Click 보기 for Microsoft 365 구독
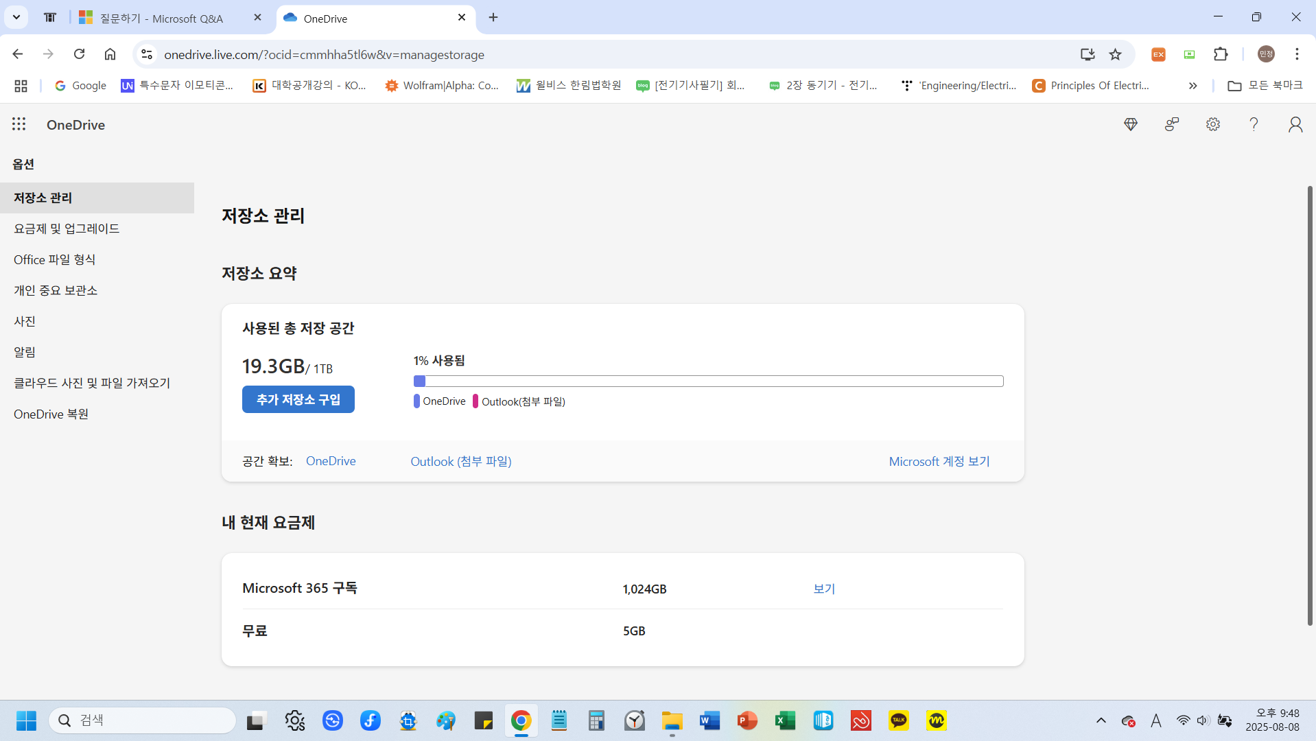Screen dimensions: 1316x741 tap(824, 589)
